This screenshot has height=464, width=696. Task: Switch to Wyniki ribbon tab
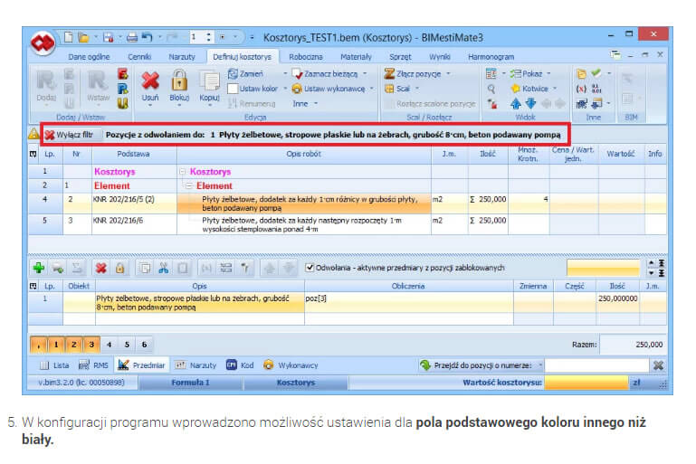pyautogui.click(x=440, y=57)
